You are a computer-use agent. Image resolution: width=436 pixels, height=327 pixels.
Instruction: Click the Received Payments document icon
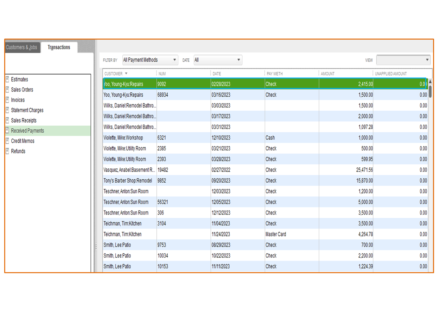pos(7,130)
